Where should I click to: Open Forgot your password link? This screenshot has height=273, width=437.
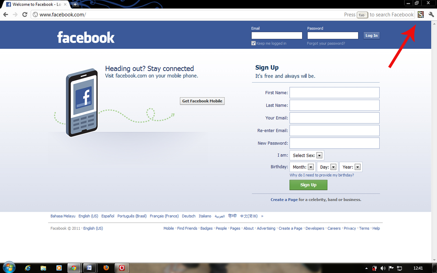click(326, 43)
